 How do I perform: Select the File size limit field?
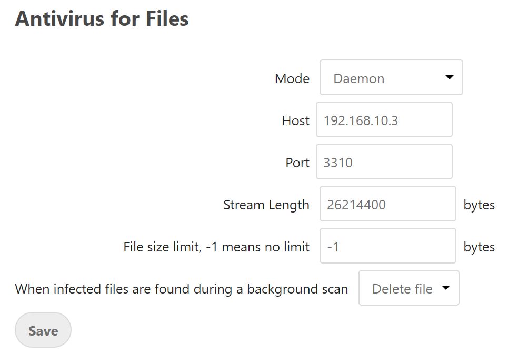(387, 246)
